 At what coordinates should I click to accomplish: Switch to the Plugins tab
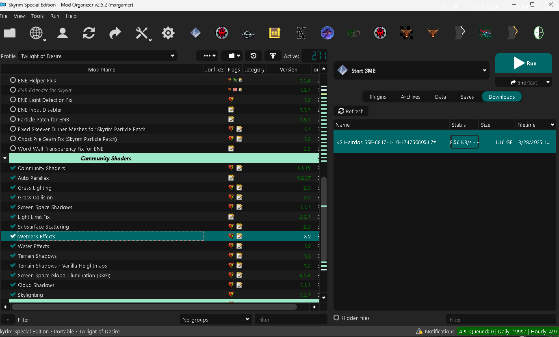pos(378,97)
